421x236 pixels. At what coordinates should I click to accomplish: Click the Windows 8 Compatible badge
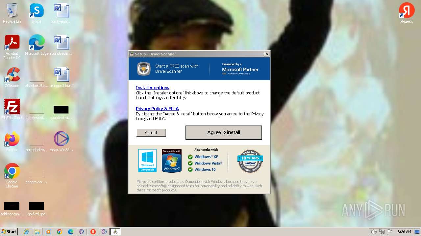tap(147, 161)
